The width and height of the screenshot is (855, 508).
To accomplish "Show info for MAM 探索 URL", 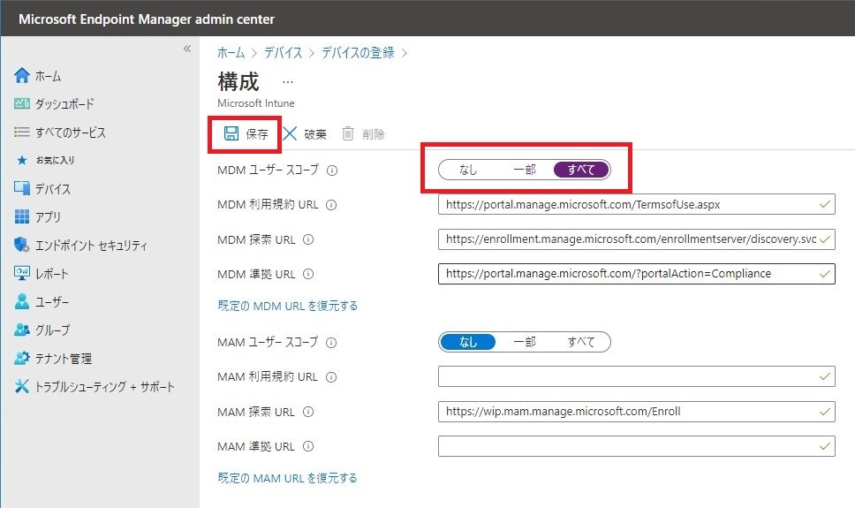I will 308,412.
